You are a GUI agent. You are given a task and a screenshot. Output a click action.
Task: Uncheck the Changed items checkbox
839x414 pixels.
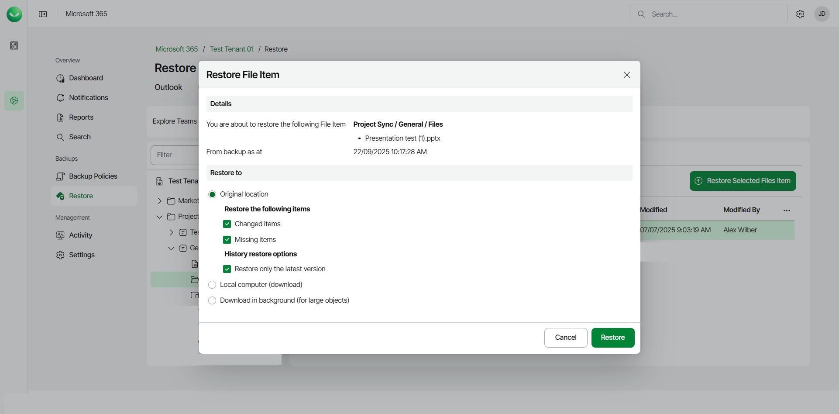point(227,224)
